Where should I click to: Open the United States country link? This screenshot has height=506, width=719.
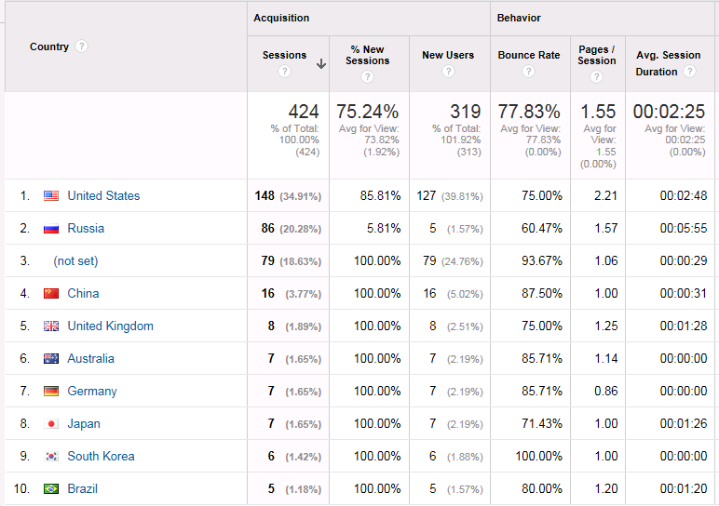(x=103, y=195)
